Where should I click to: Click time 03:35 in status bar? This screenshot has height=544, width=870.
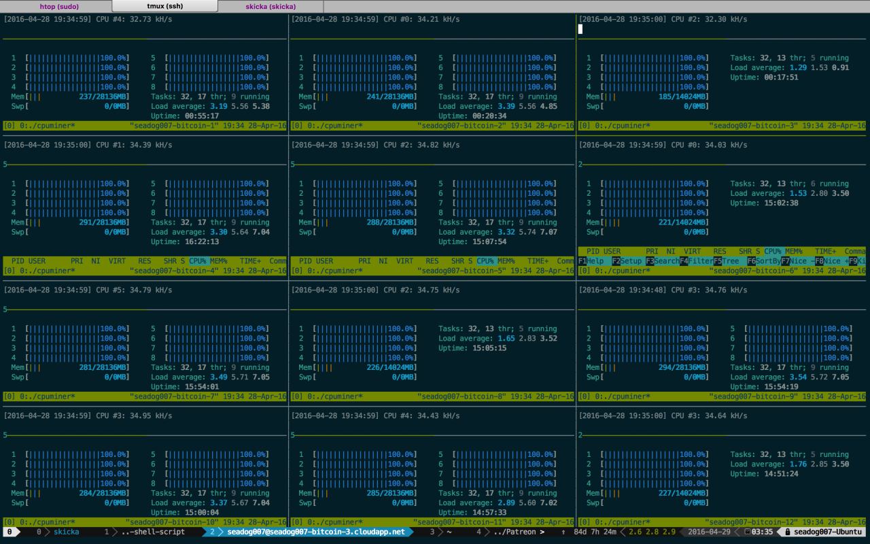click(x=763, y=532)
